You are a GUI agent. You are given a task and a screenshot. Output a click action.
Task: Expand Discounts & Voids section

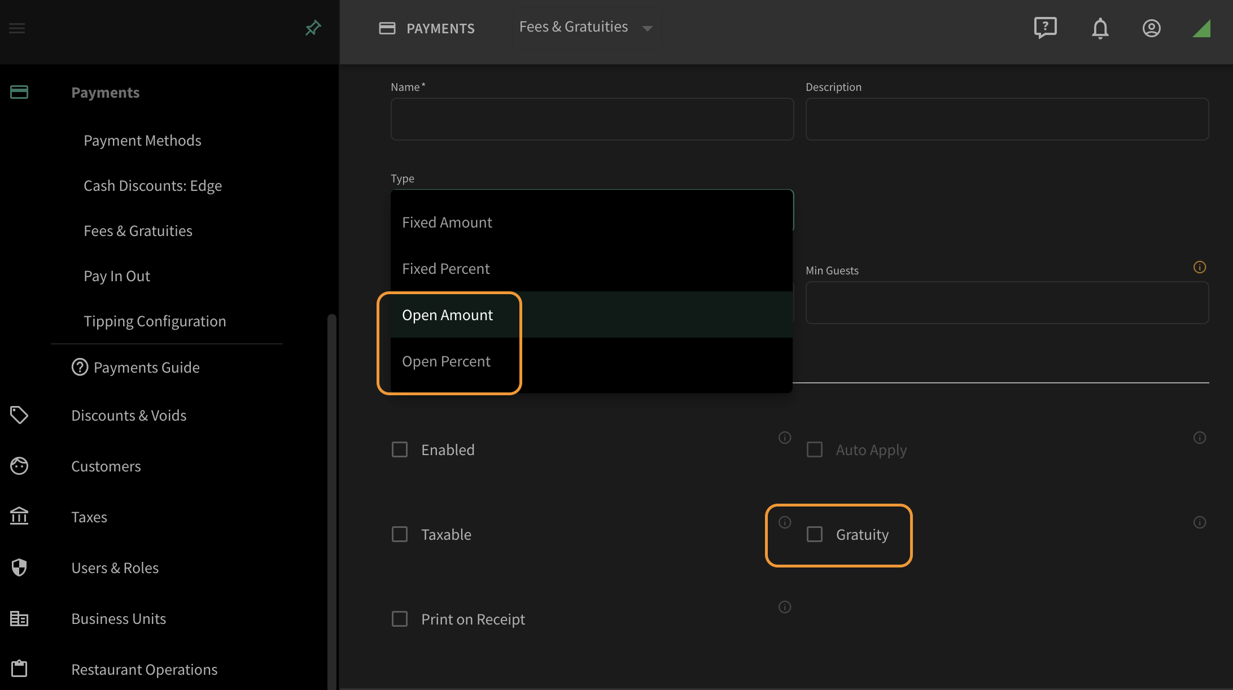coord(129,415)
